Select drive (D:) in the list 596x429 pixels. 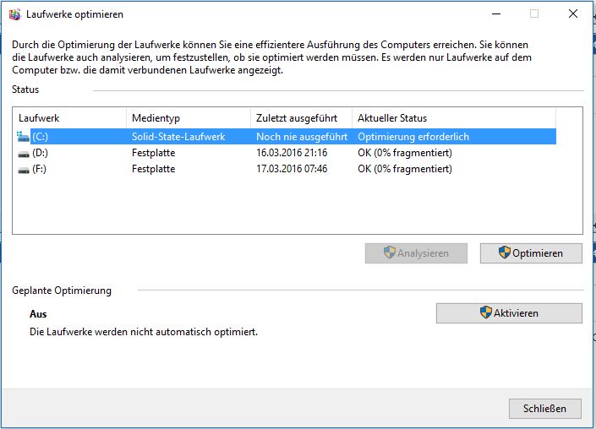point(287,153)
